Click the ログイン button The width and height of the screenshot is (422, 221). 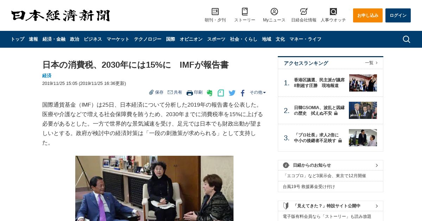398,15
